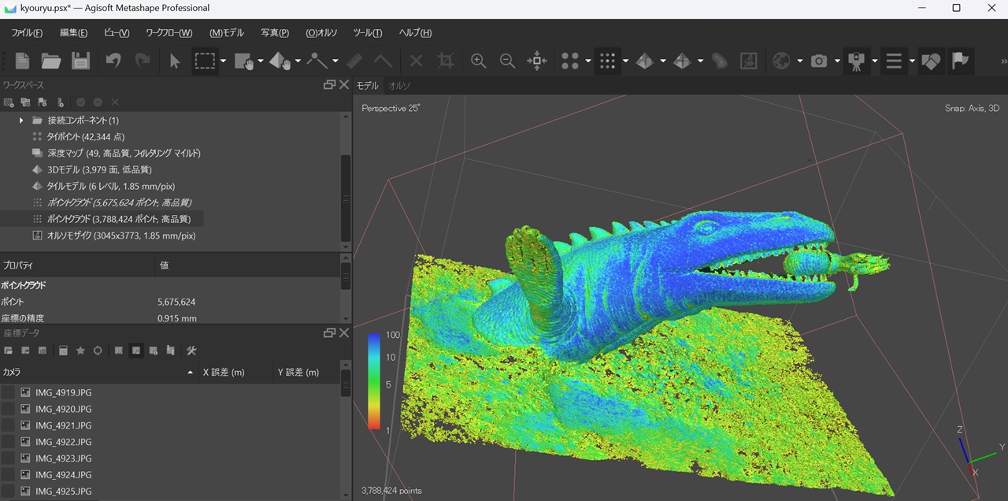The image size is (1008, 501).
Task: Click the crop selection icon
Action: (446, 61)
